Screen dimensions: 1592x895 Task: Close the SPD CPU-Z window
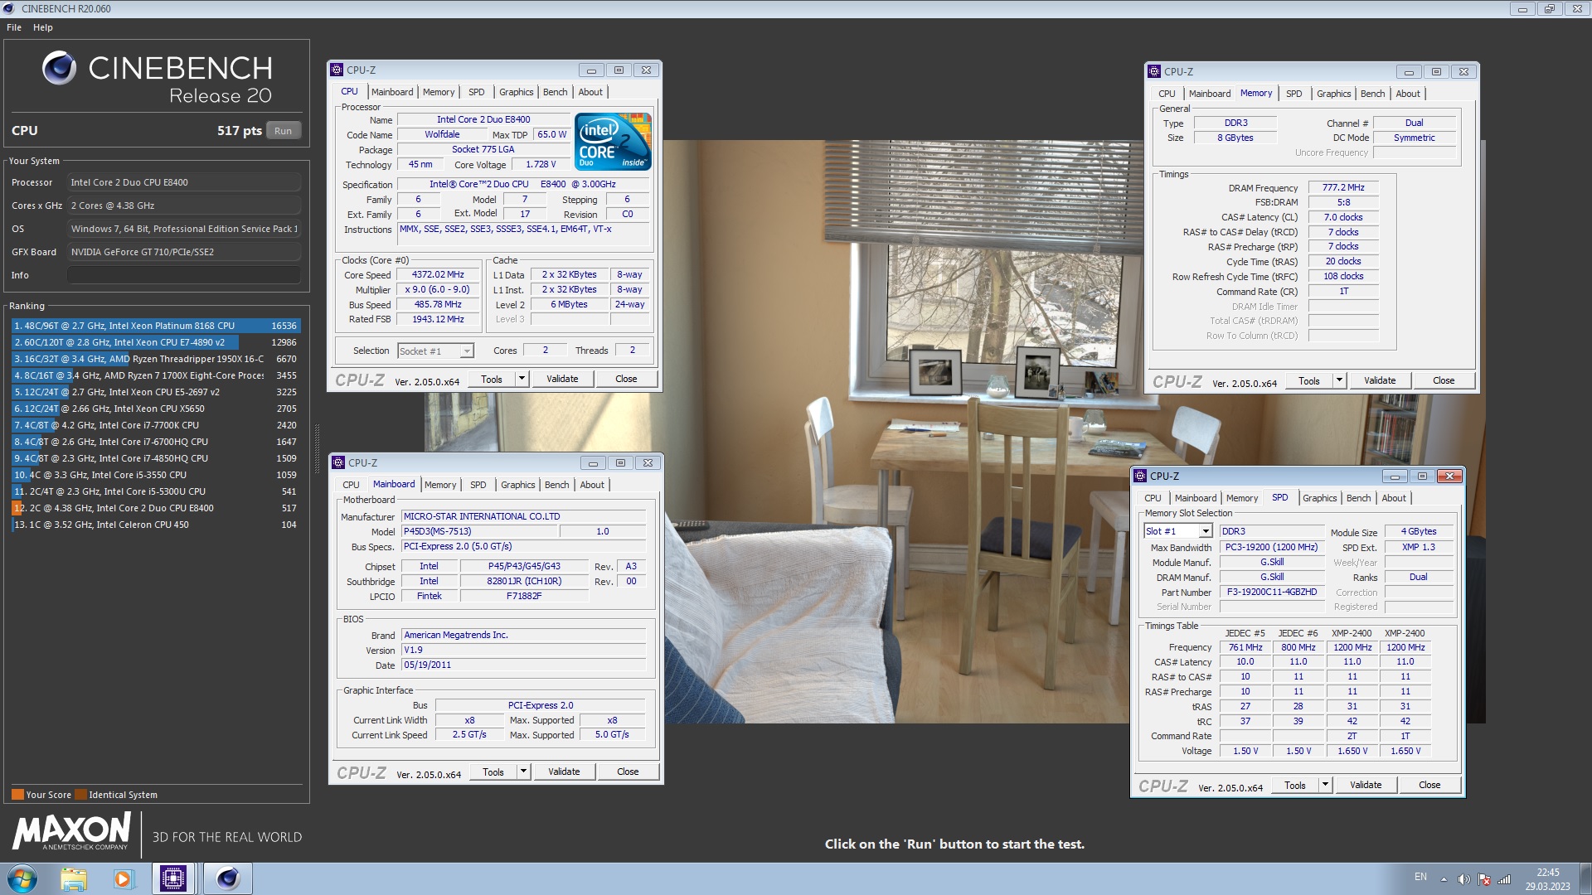coord(1449,477)
